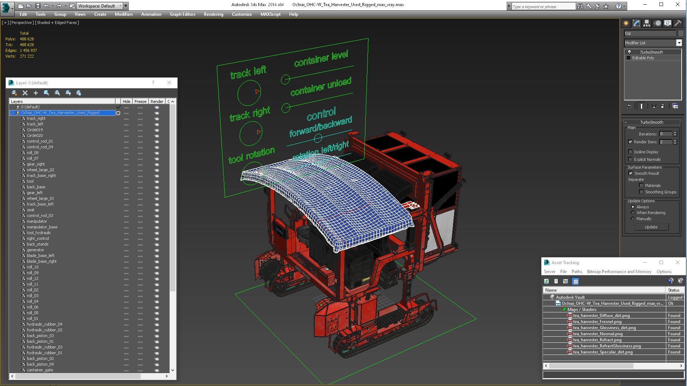Click the Redo arrow icon
The width and height of the screenshot is (687, 386).
[x=59, y=6]
